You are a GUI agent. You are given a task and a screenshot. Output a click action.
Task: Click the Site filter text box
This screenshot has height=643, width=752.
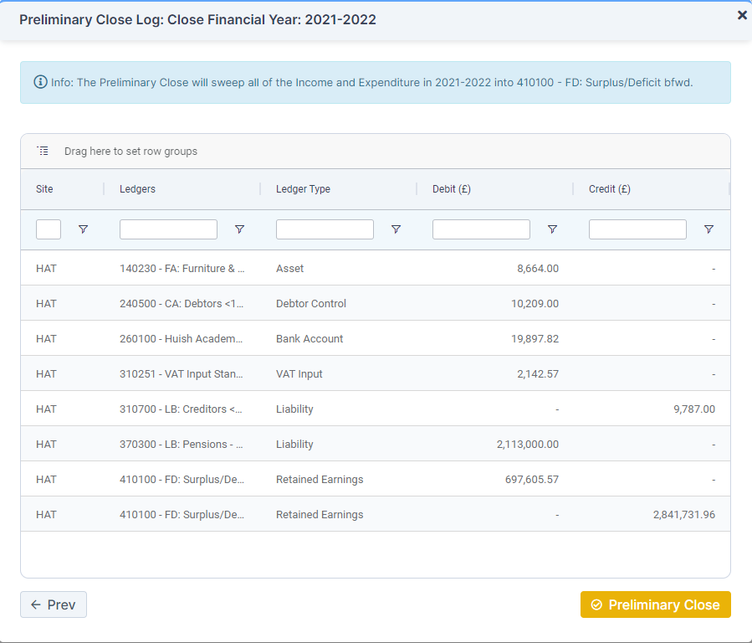click(48, 229)
